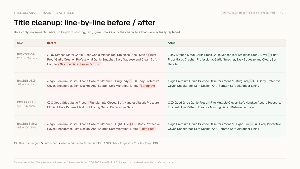The image size is (300, 169).
Task: Click the green dash after 'Silver' in After
Action: tap(269, 55)
